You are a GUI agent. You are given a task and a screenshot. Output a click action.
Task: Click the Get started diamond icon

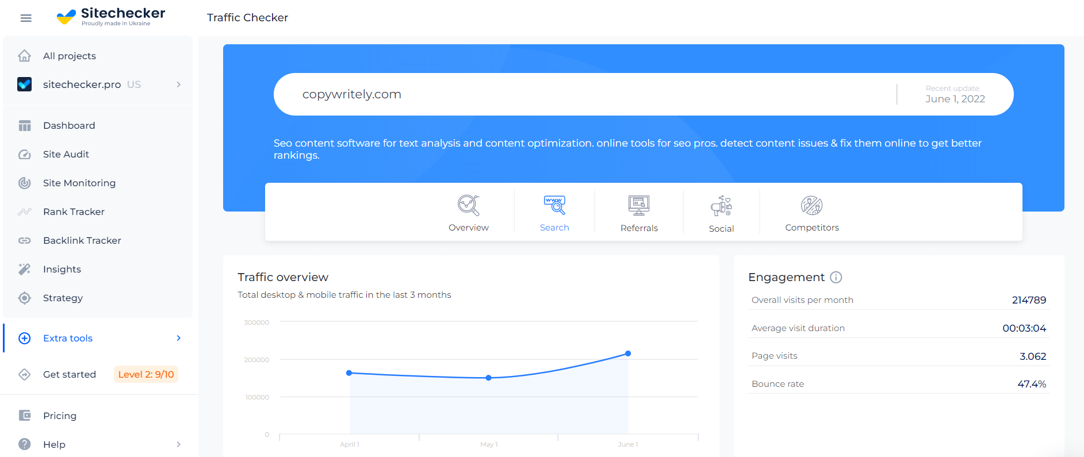pyautogui.click(x=24, y=374)
